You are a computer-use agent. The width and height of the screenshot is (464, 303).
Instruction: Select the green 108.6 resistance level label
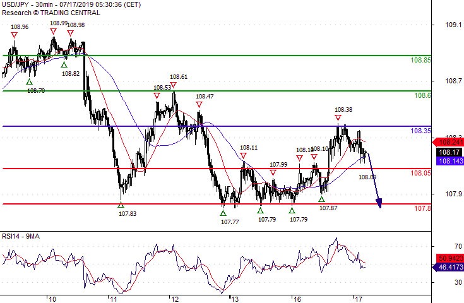point(422,95)
